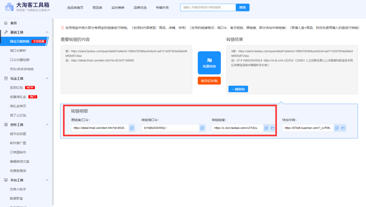Copy the 转链链接 short URL via icon
Screen dimensions: 366x207
point(266,128)
